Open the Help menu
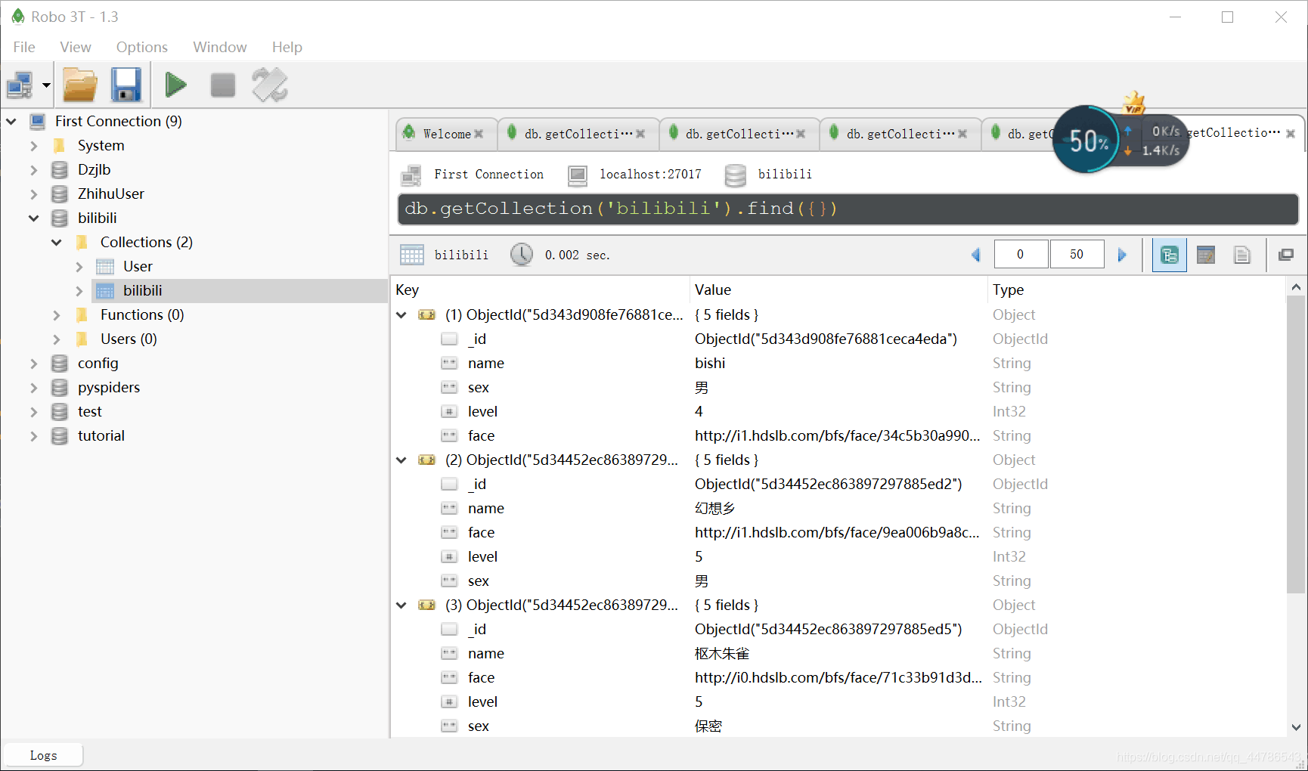1308x771 pixels. (x=287, y=47)
